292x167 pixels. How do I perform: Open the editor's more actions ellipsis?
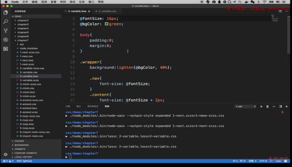click(287, 11)
